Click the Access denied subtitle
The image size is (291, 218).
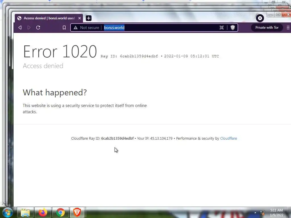pyautogui.click(x=43, y=66)
